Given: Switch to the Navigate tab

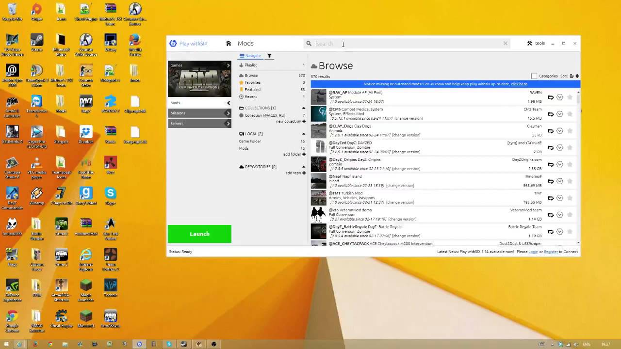Looking at the screenshot, I should (x=250, y=56).
